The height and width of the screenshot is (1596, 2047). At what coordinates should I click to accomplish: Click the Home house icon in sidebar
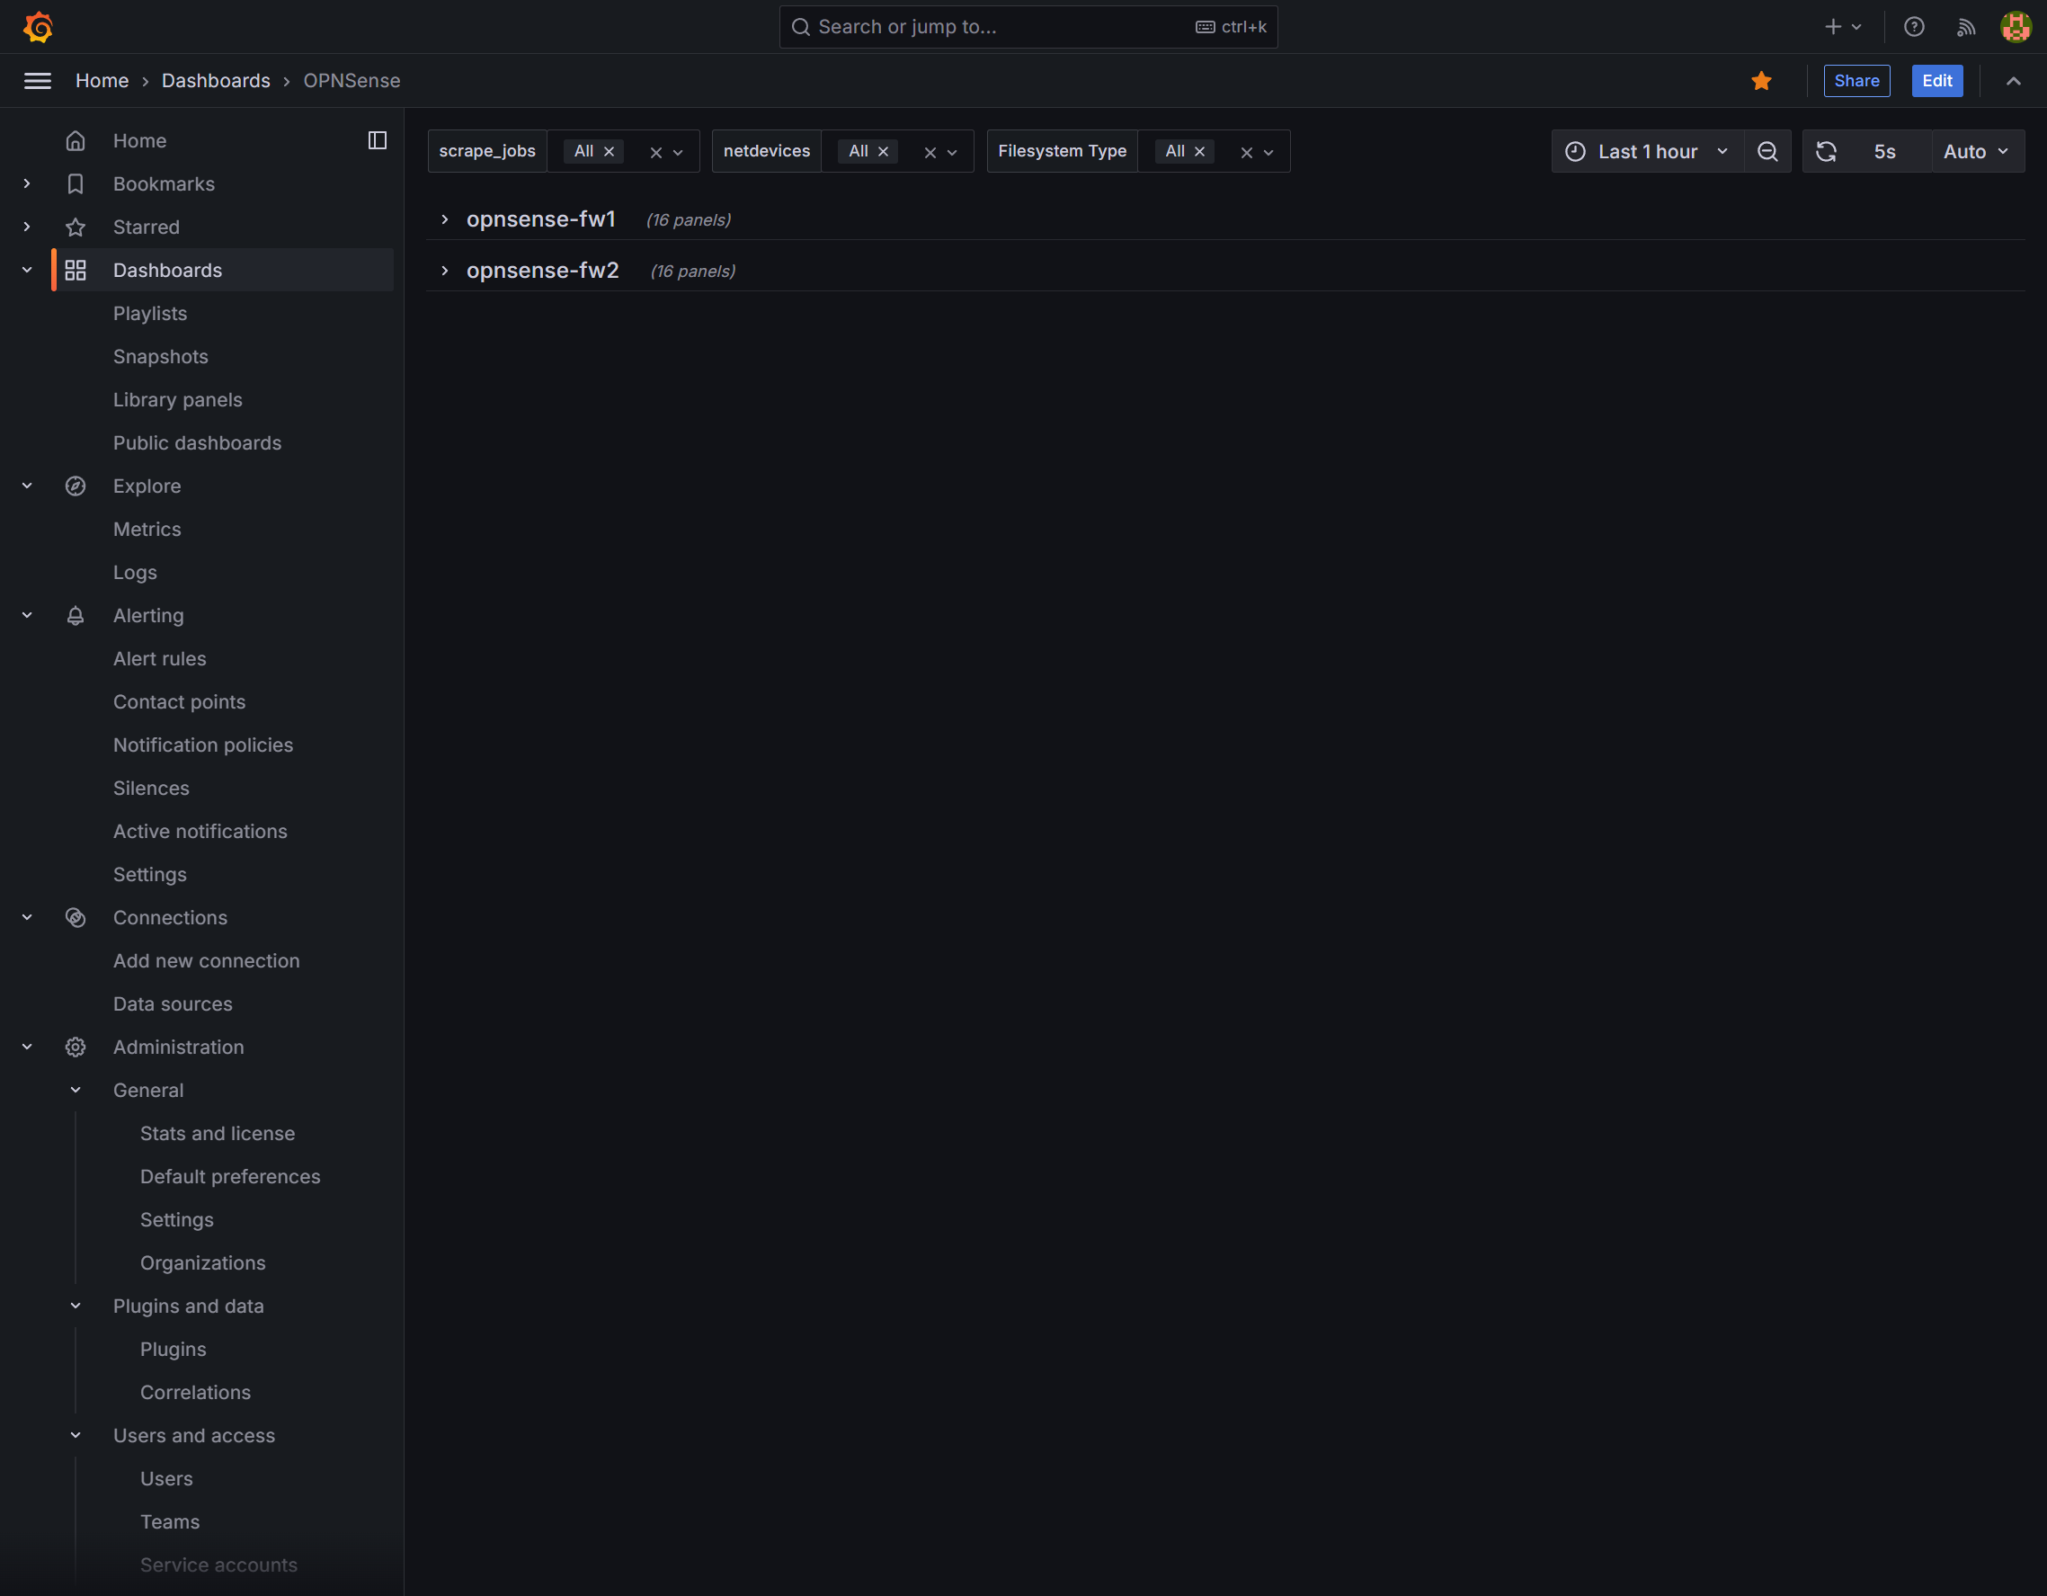(76, 140)
